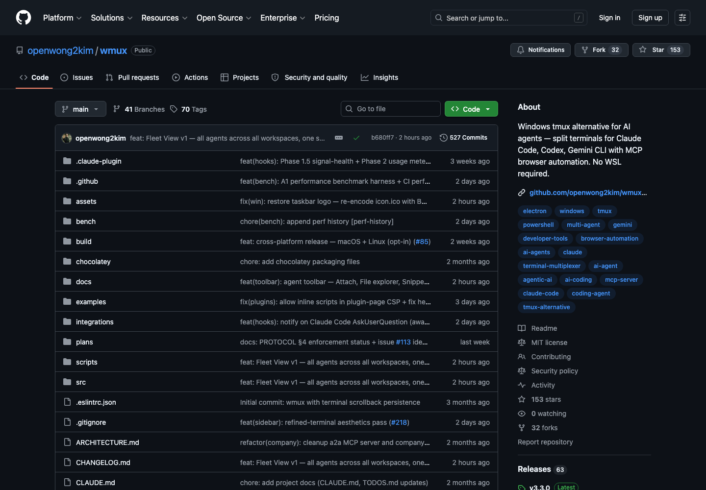Viewport: 706px width, 490px height.
Task: Open ARCHITECTURE.md file
Action: (107, 442)
